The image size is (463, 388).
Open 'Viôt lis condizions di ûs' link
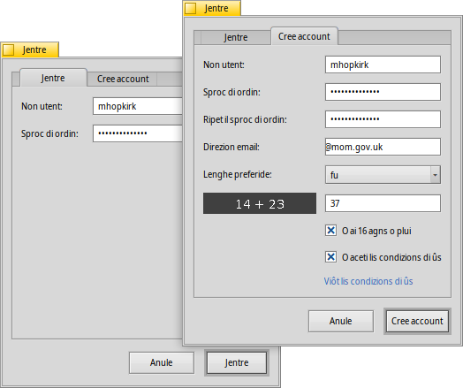368,281
